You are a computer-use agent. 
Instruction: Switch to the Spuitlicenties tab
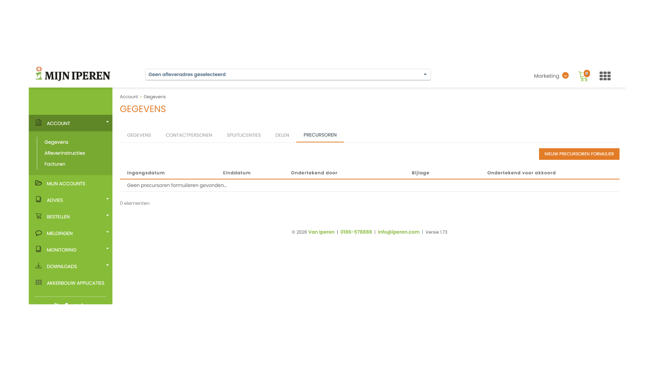[244, 135]
